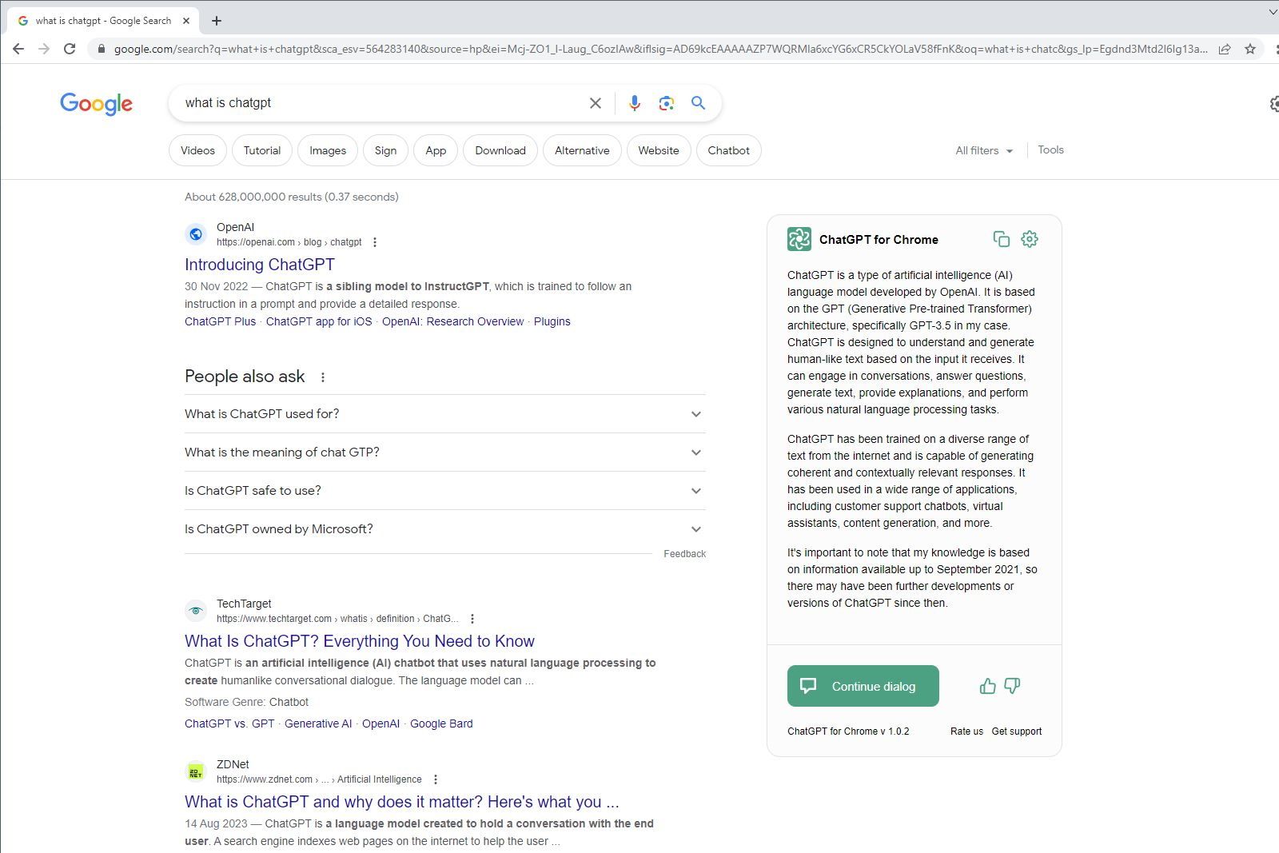
Task: Open Google Lens image search
Action: click(667, 103)
